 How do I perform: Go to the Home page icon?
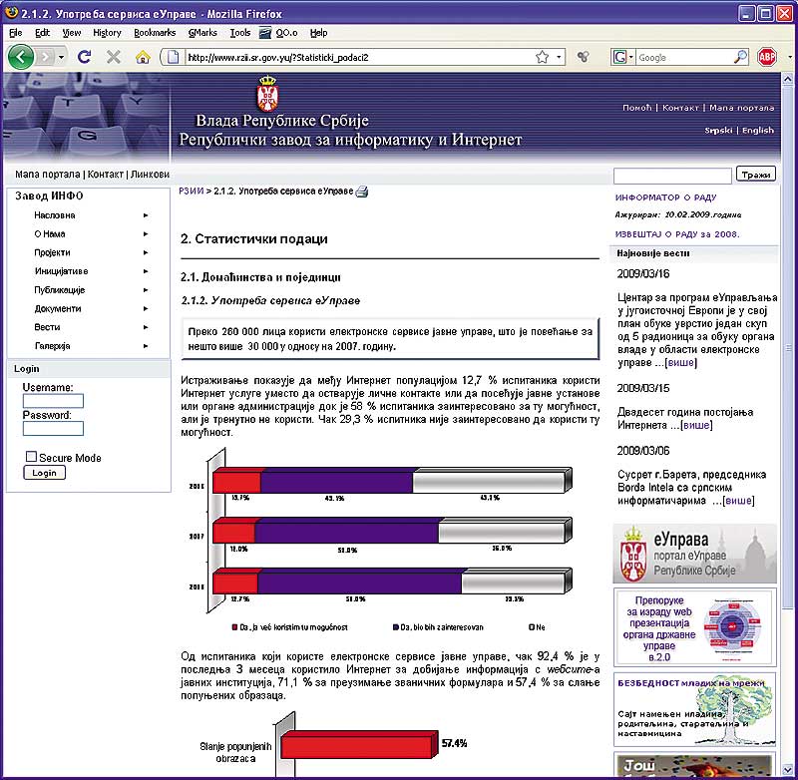click(143, 57)
